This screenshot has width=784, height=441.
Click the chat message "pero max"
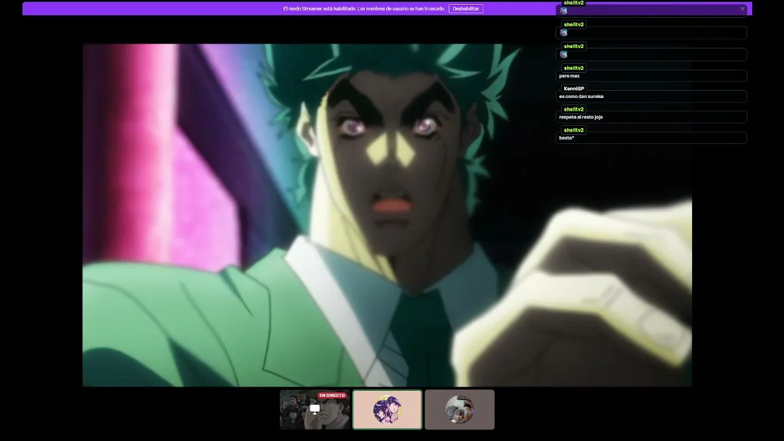569,76
